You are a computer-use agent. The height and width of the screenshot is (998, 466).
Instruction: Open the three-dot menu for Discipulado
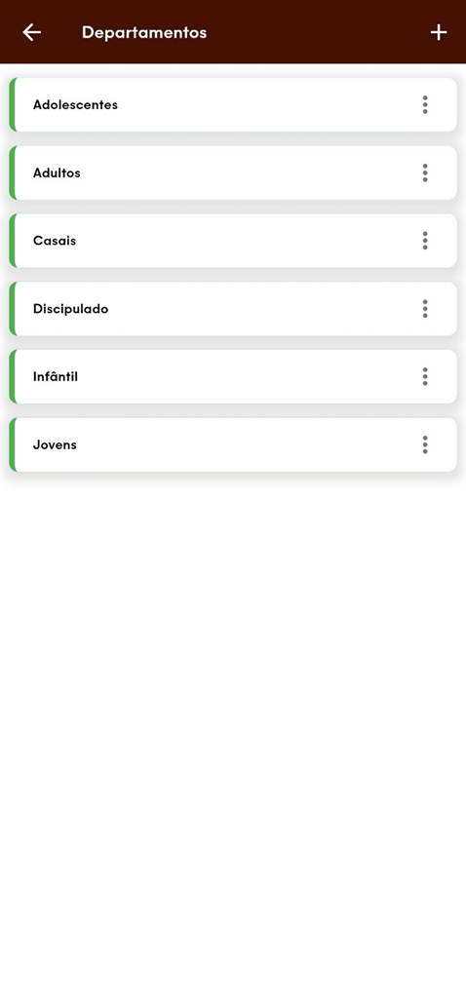click(425, 309)
